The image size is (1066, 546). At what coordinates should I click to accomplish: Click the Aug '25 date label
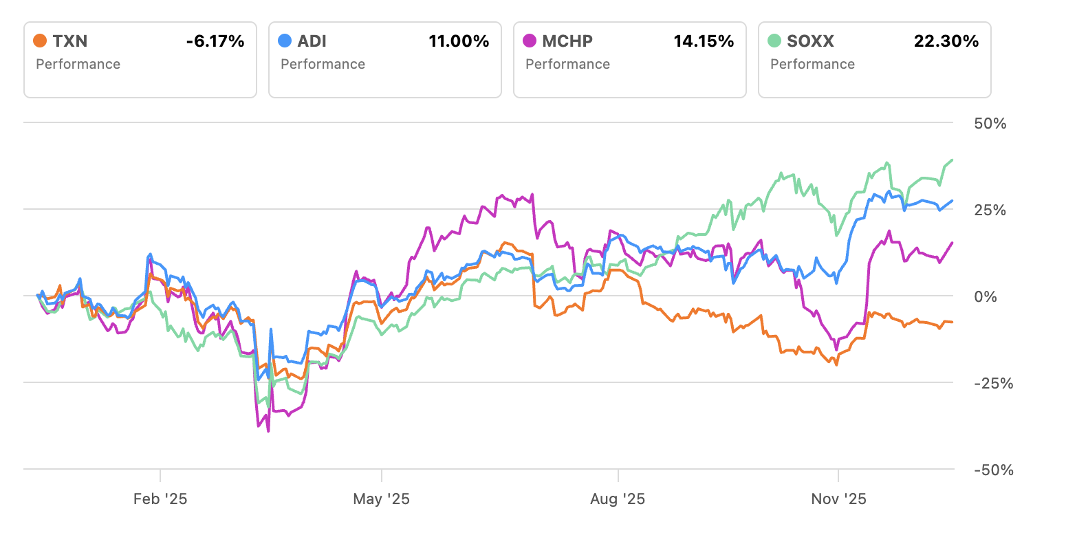[618, 499]
